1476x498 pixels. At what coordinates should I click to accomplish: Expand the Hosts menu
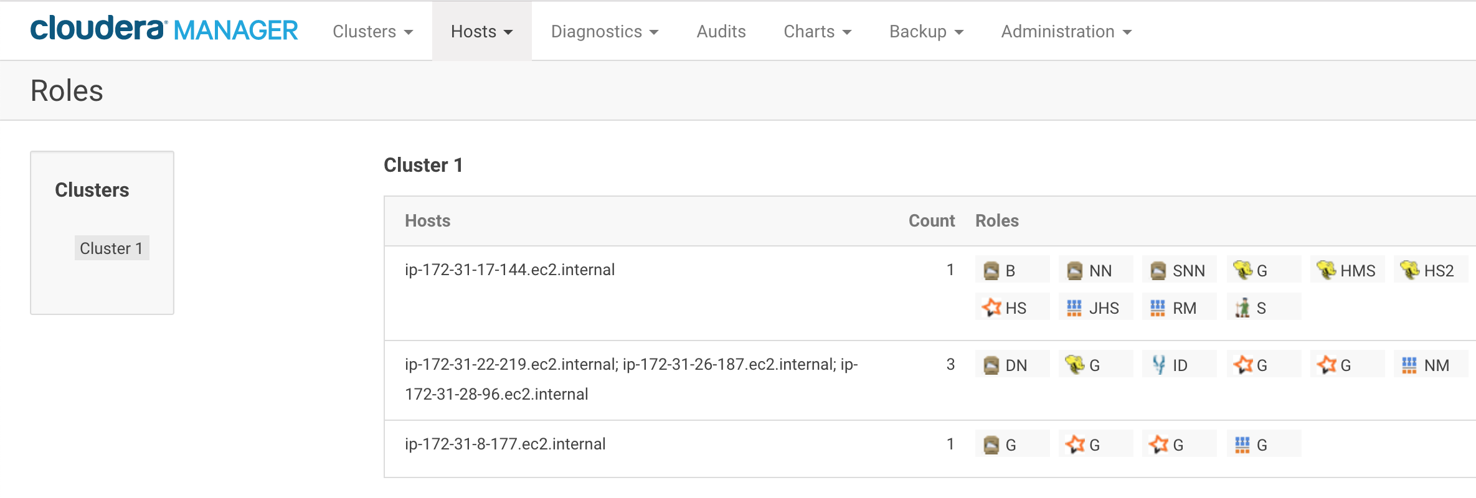pos(481,31)
